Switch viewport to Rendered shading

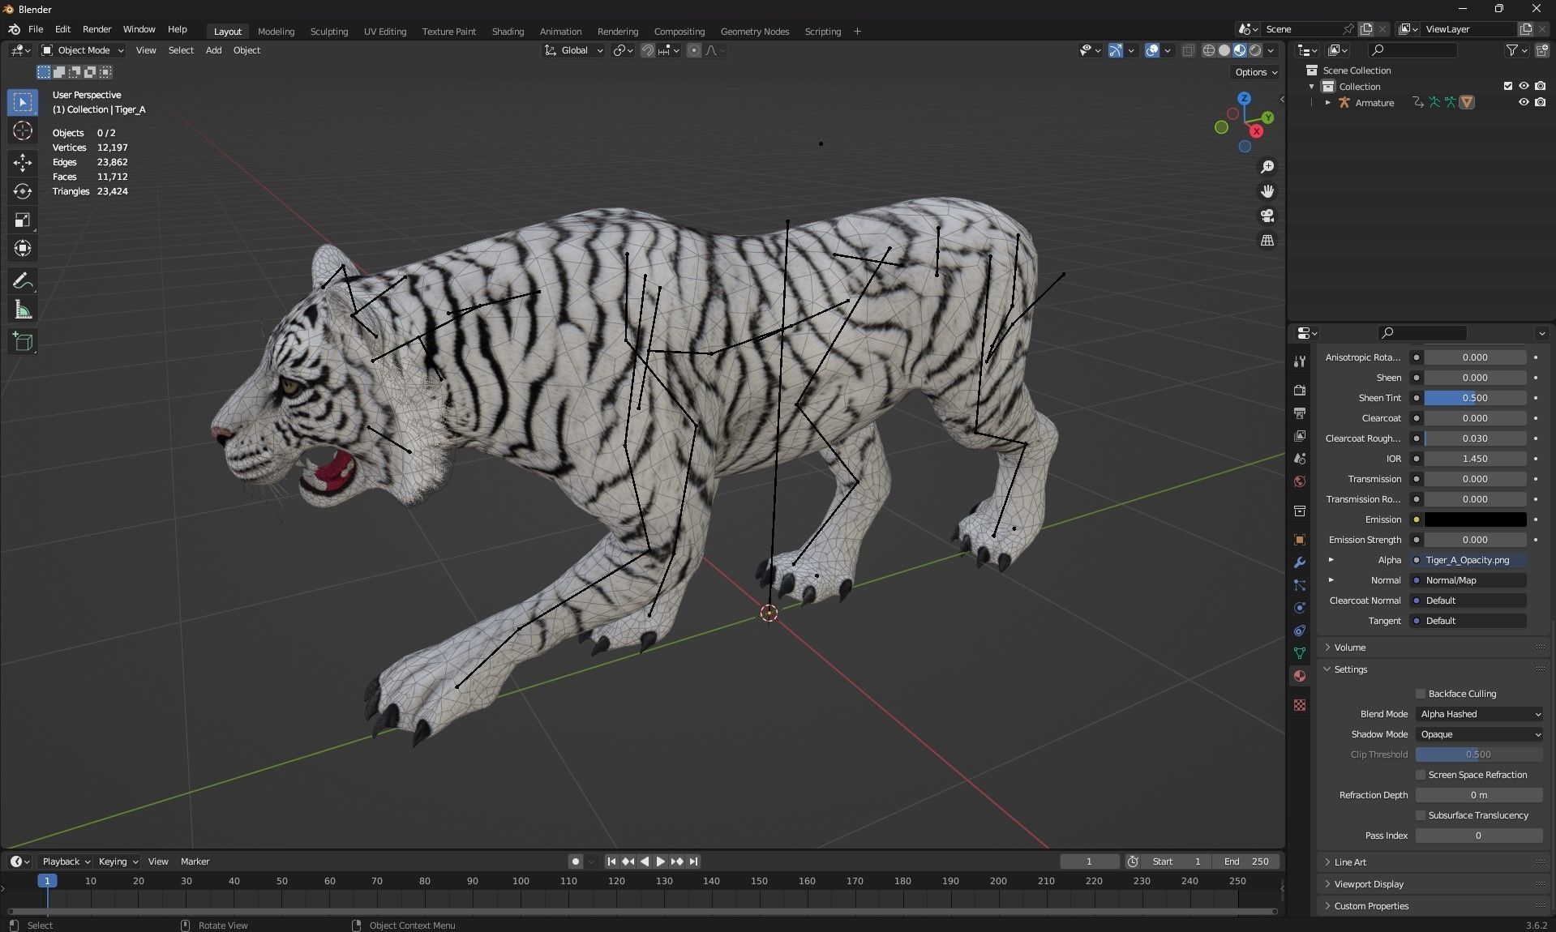(x=1255, y=50)
